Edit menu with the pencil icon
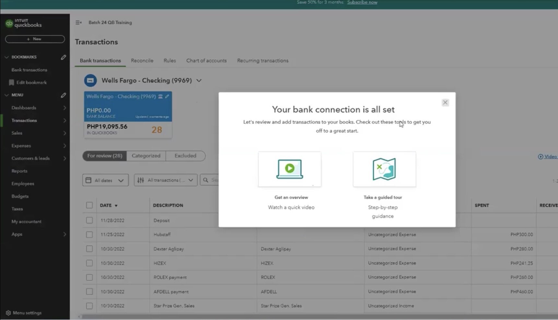The width and height of the screenshot is (558, 320). click(x=63, y=95)
